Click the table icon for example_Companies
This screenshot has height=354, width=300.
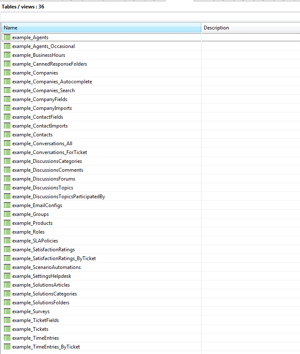tap(7, 73)
